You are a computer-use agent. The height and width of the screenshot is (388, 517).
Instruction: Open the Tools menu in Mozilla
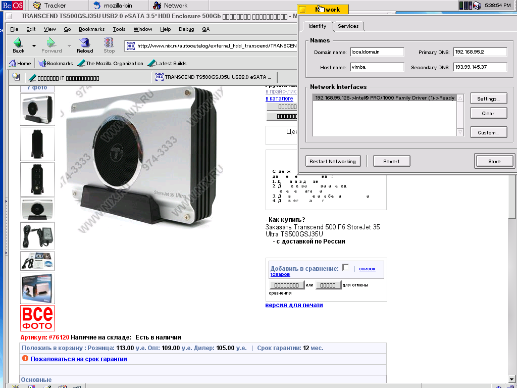point(119,29)
